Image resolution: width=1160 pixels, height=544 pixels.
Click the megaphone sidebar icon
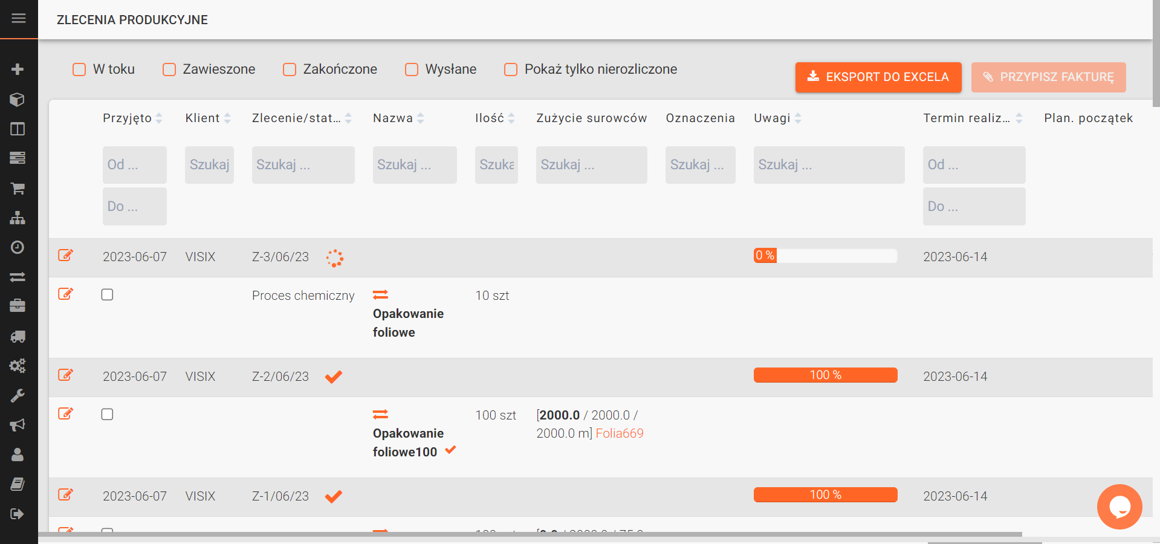point(18,425)
